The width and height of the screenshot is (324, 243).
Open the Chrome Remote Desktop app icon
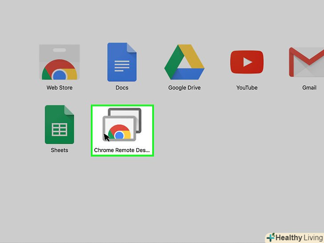[122, 125]
